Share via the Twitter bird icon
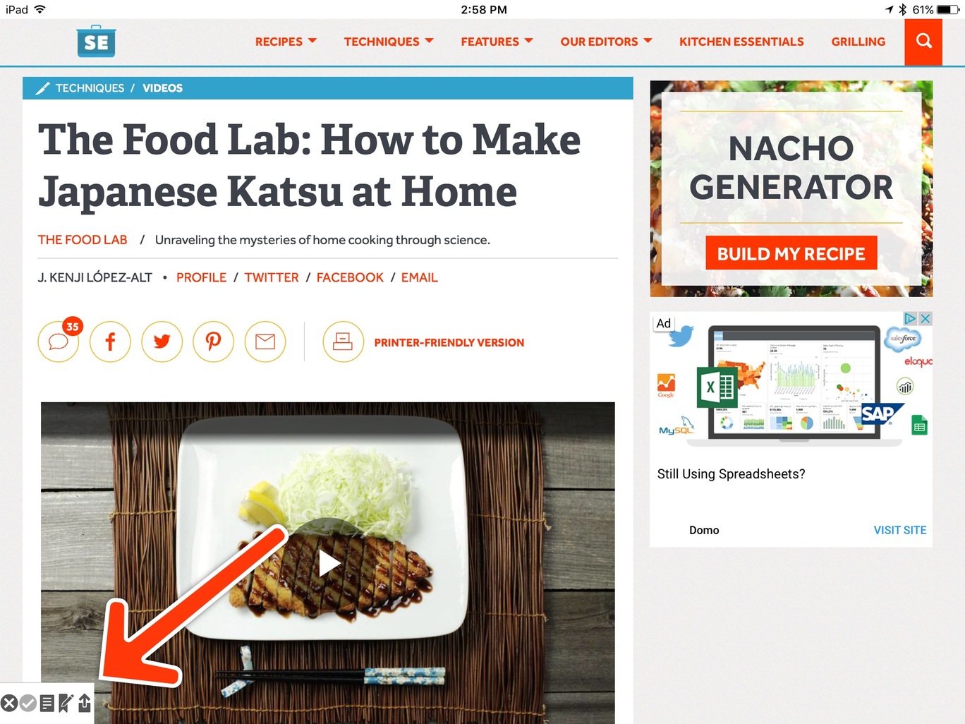Screen dimensions: 965x724 tap(162, 342)
